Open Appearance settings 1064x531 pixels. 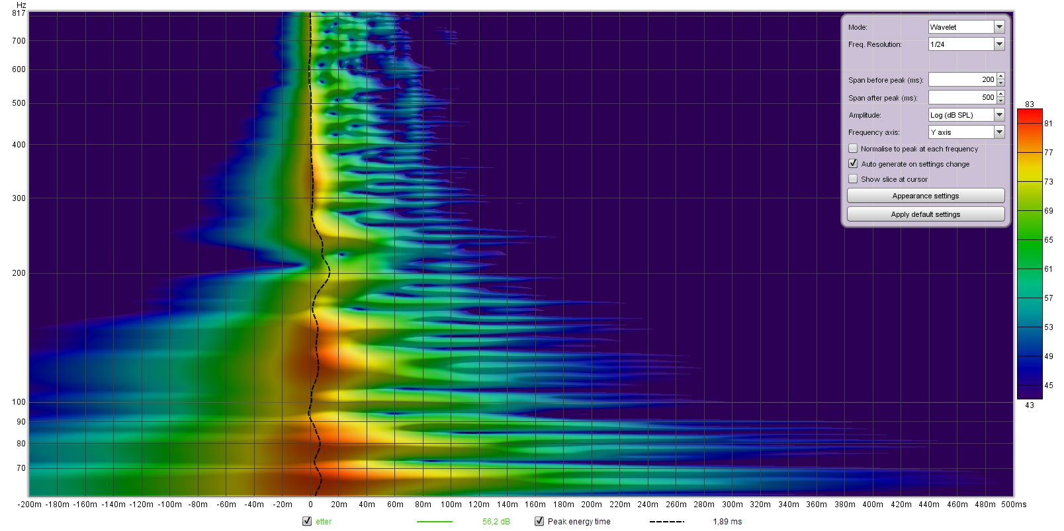(926, 196)
